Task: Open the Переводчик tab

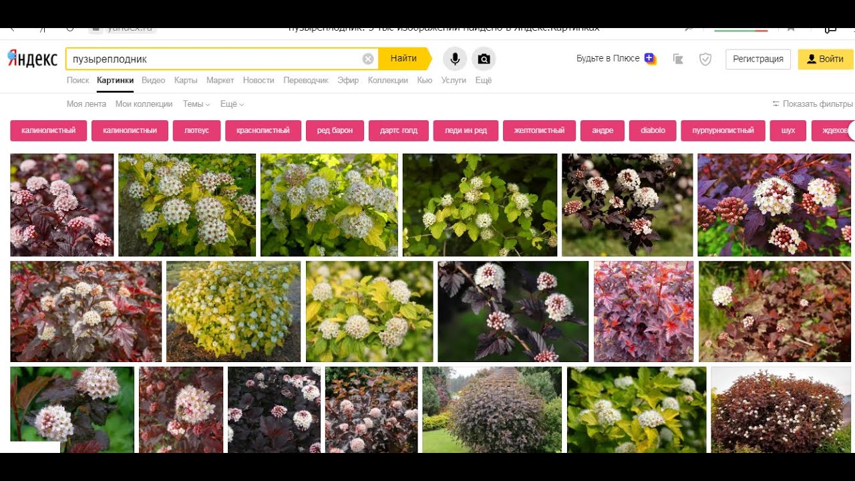Action: (306, 80)
